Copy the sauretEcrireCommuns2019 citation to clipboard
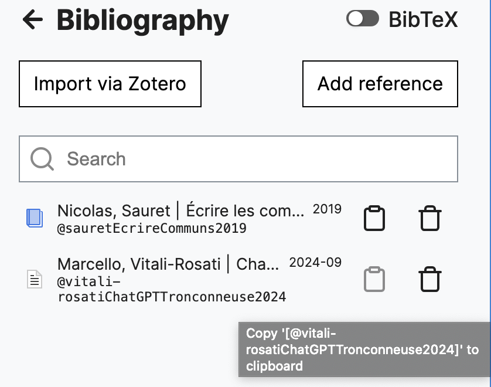491x387 pixels. [374, 218]
